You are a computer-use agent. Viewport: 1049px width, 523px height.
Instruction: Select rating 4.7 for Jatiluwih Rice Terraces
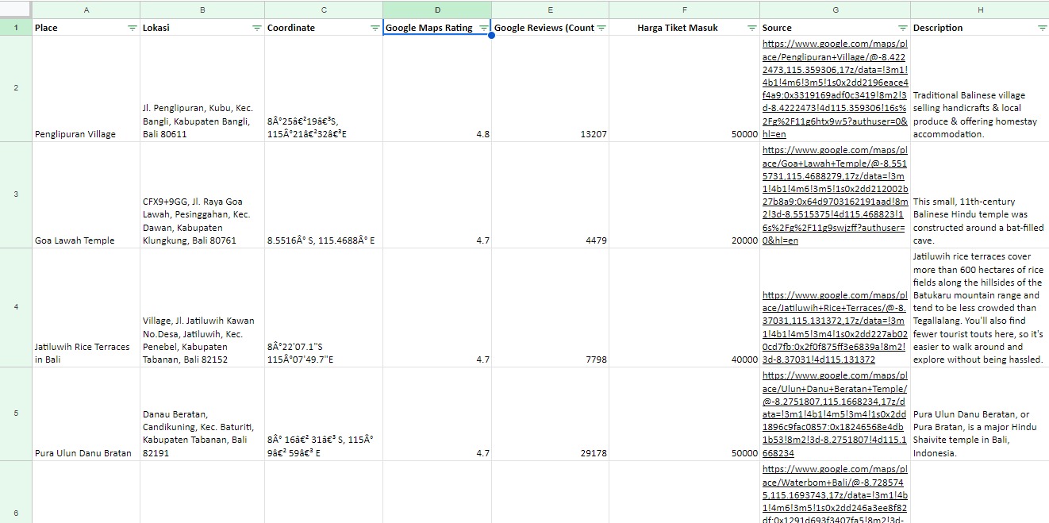[437, 307]
